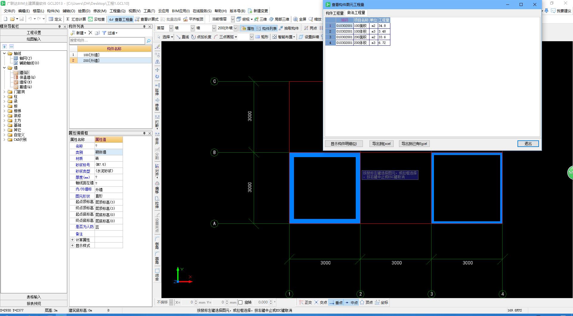Expand the 门窗洞 tree node

(4, 92)
